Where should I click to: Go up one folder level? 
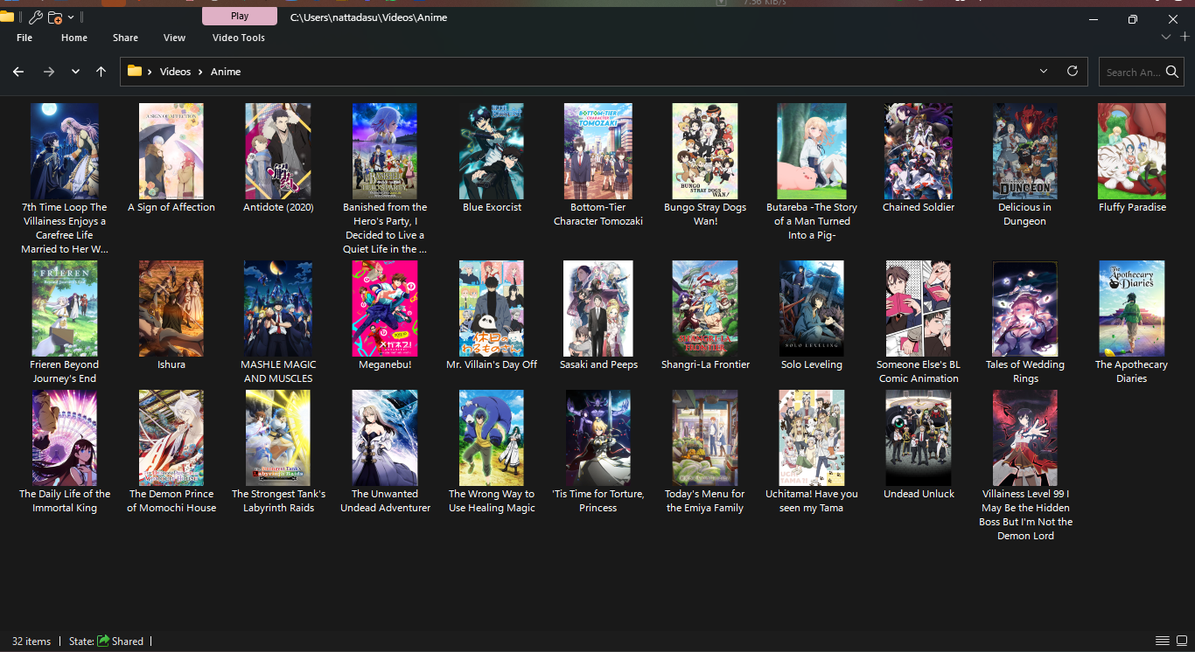pyautogui.click(x=101, y=72)
